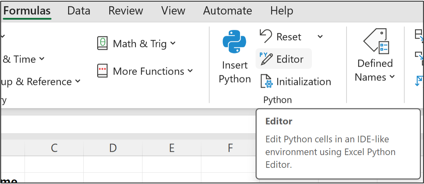Open the Help tab

(282, 11)
